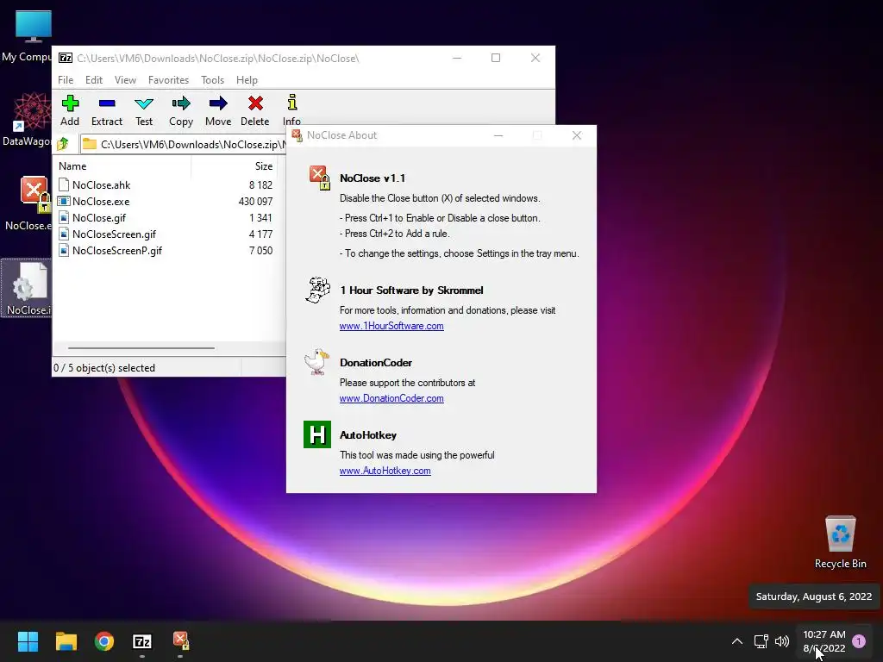Click the Extract icon in 7-Zip toolbar

click(106, 110)
